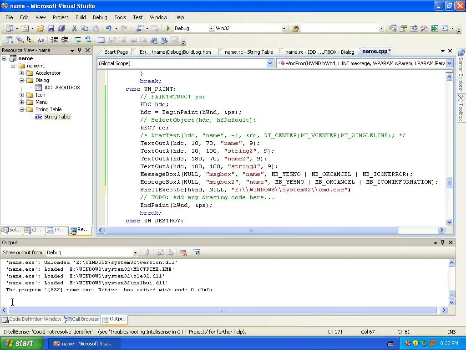Click the Undo arrow icon
This screenshot has width=466, height=350.
(x=108, y=28)
